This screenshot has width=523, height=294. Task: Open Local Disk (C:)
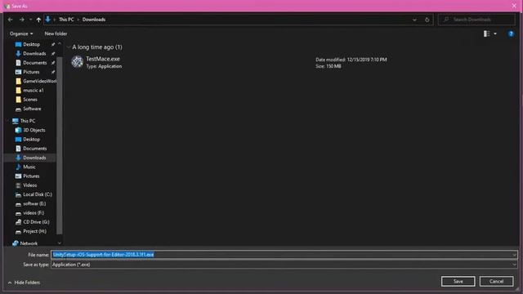38,194
